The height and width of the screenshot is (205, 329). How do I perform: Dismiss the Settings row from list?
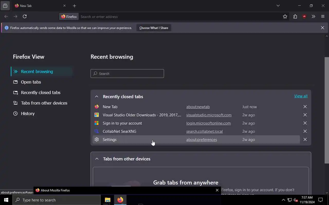305,139
